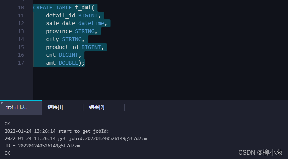The width and height of the screenshot is (288, 159).
Task: Click the cnt column name
Action: point(51,55)
